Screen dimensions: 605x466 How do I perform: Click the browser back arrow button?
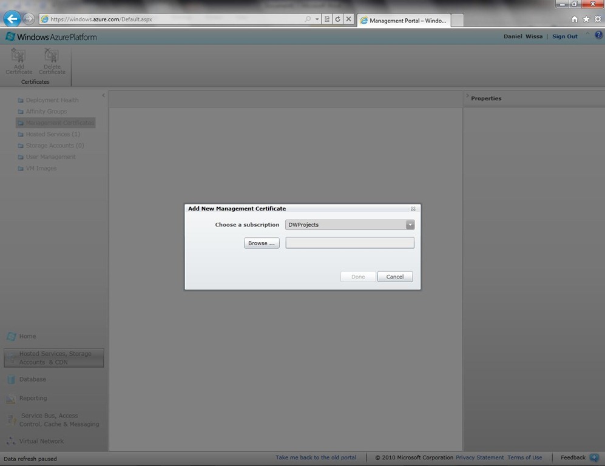[12, 19]
